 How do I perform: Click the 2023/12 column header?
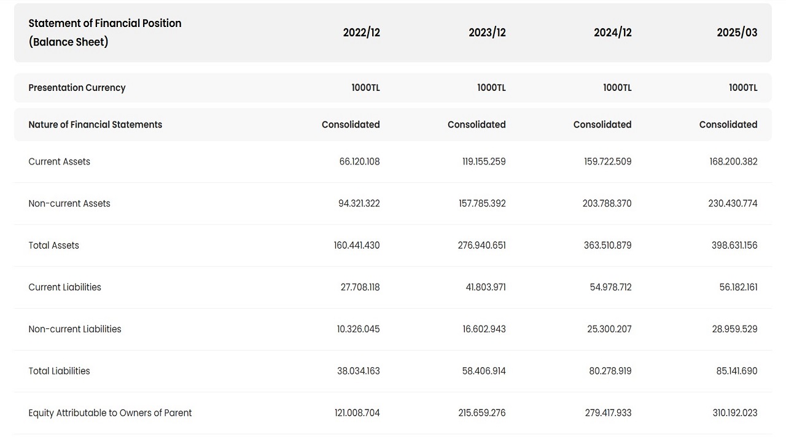click(487, 33)
